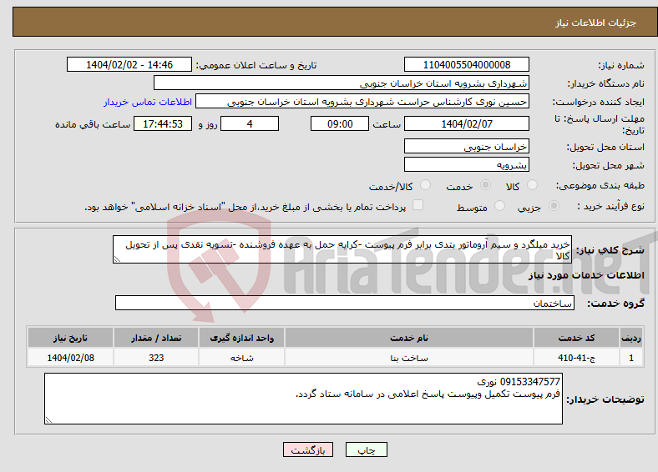Click the service name cell ساخت بنا
This screenshot has width=658, height=472.
pos(409,358)
